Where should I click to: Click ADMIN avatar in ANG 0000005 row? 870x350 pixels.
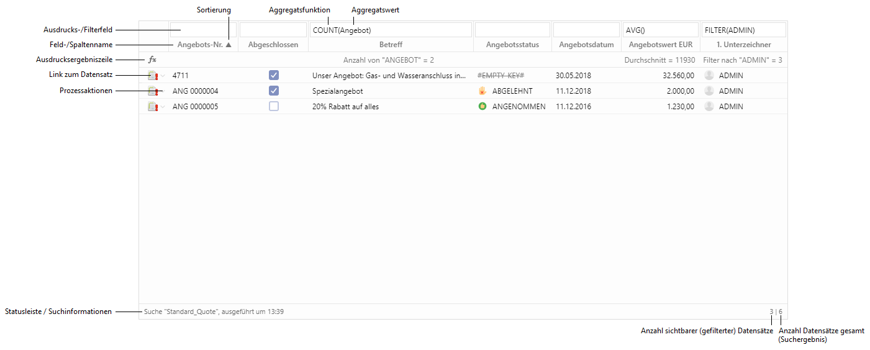pyautogui.click(x=709, y=107)
